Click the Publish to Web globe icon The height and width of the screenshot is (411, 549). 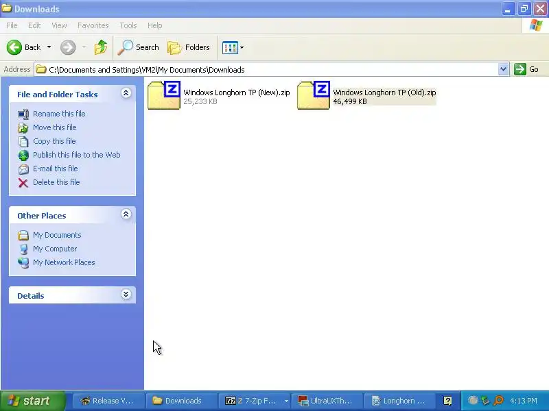point(23,155)
